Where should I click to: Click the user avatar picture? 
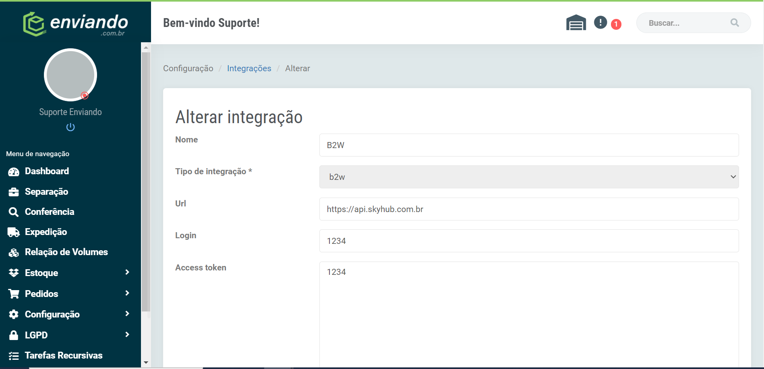tap(70, 75)
